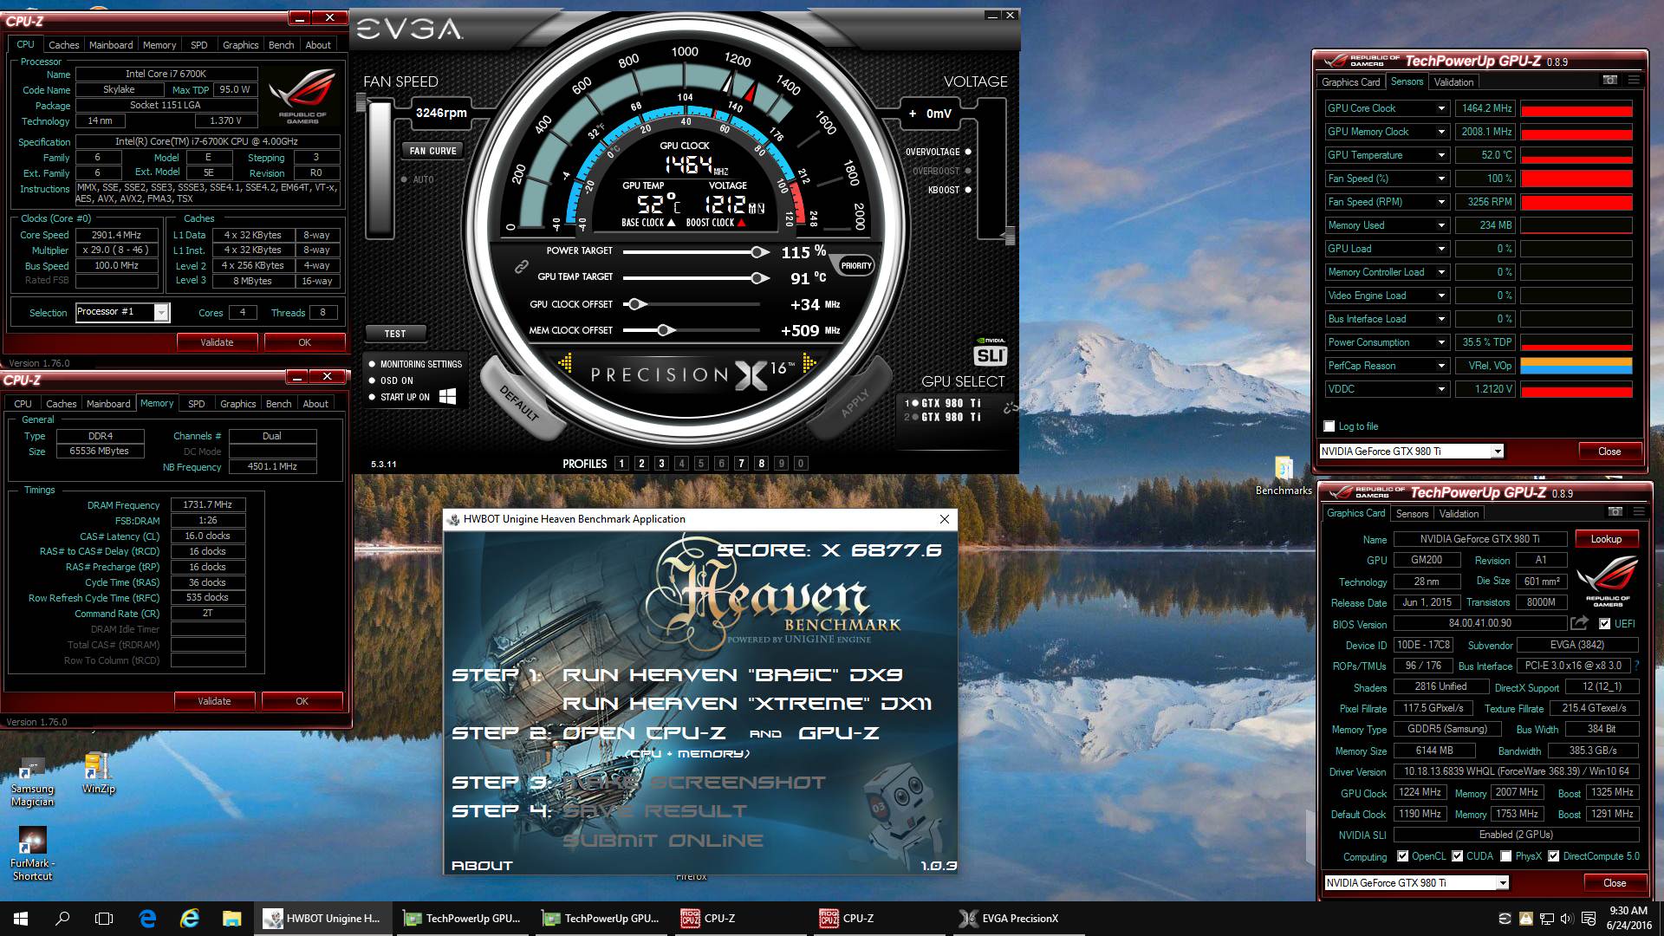Open GPU selector dropdown in GPU-Z Sensors window
The image size is (1664, 936).
[x=1497, y=452]
